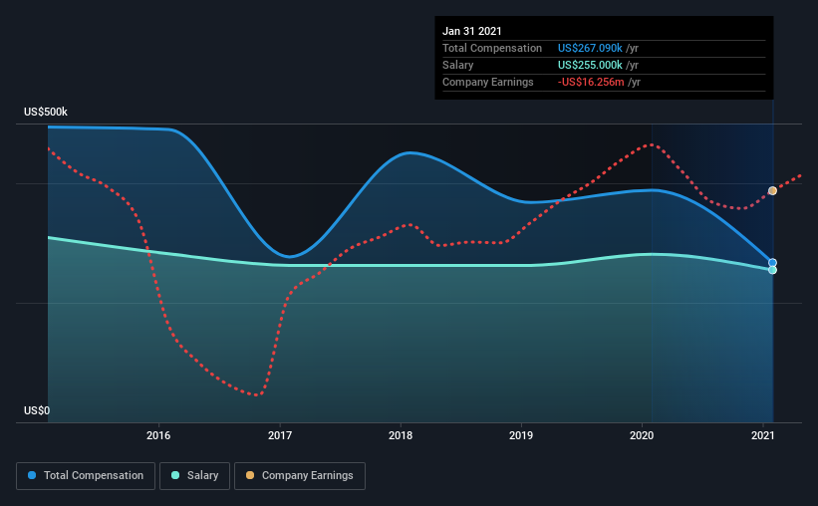Click the -US$16.256m company earnings value

pos(591,82)
